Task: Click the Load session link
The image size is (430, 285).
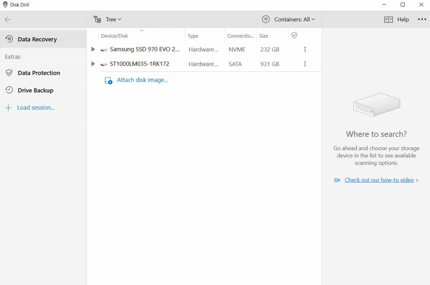Action: (x=36, y=108)
